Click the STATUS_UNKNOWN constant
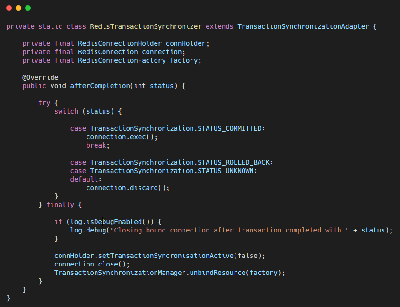 227,171
